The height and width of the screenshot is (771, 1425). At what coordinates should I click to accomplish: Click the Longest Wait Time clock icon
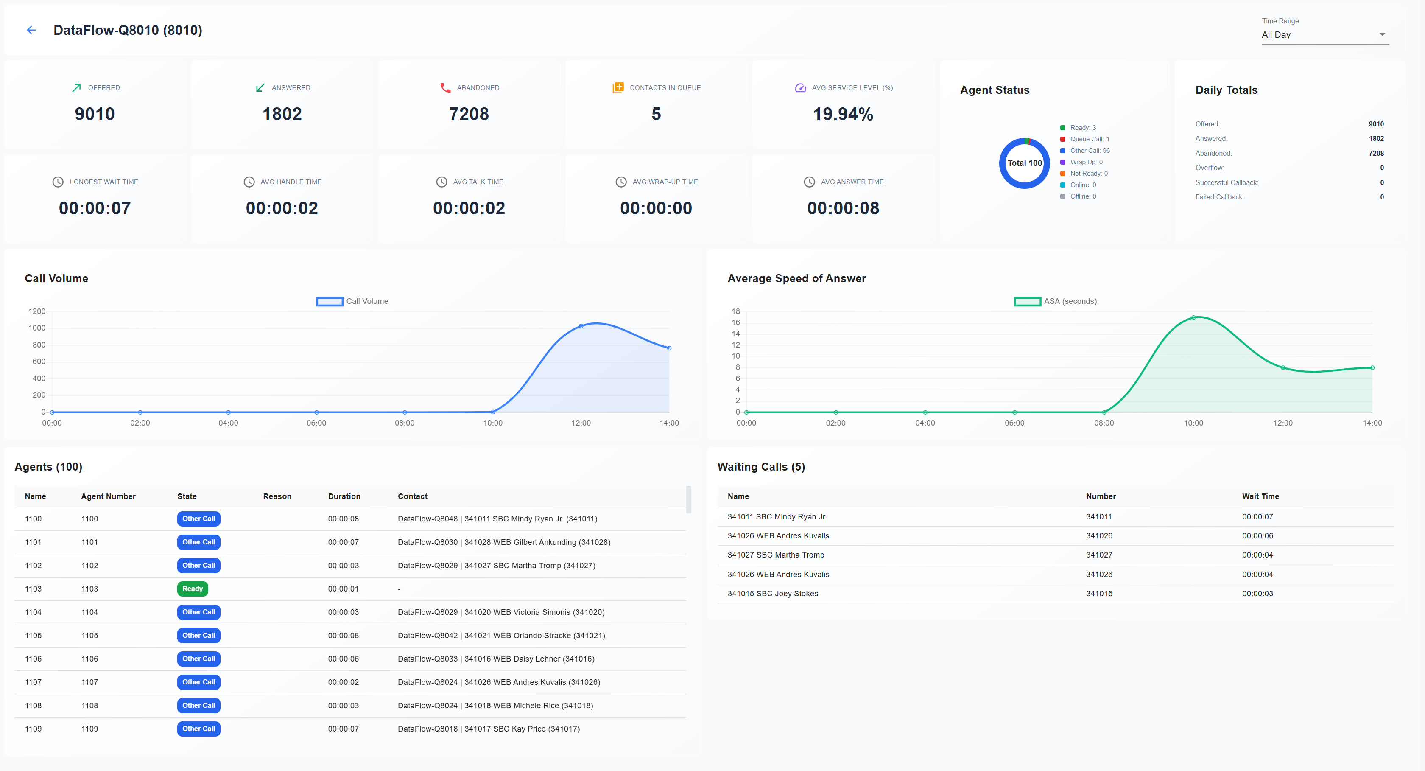58,182
